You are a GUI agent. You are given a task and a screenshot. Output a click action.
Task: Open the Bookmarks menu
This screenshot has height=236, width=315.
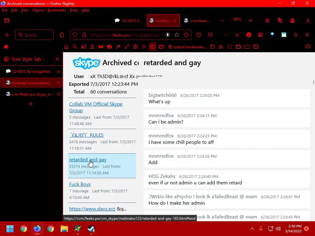click(x=57, y=10)
